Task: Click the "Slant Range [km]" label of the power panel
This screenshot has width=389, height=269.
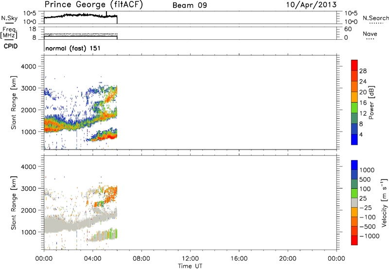Action: click(x=14, y=102)
